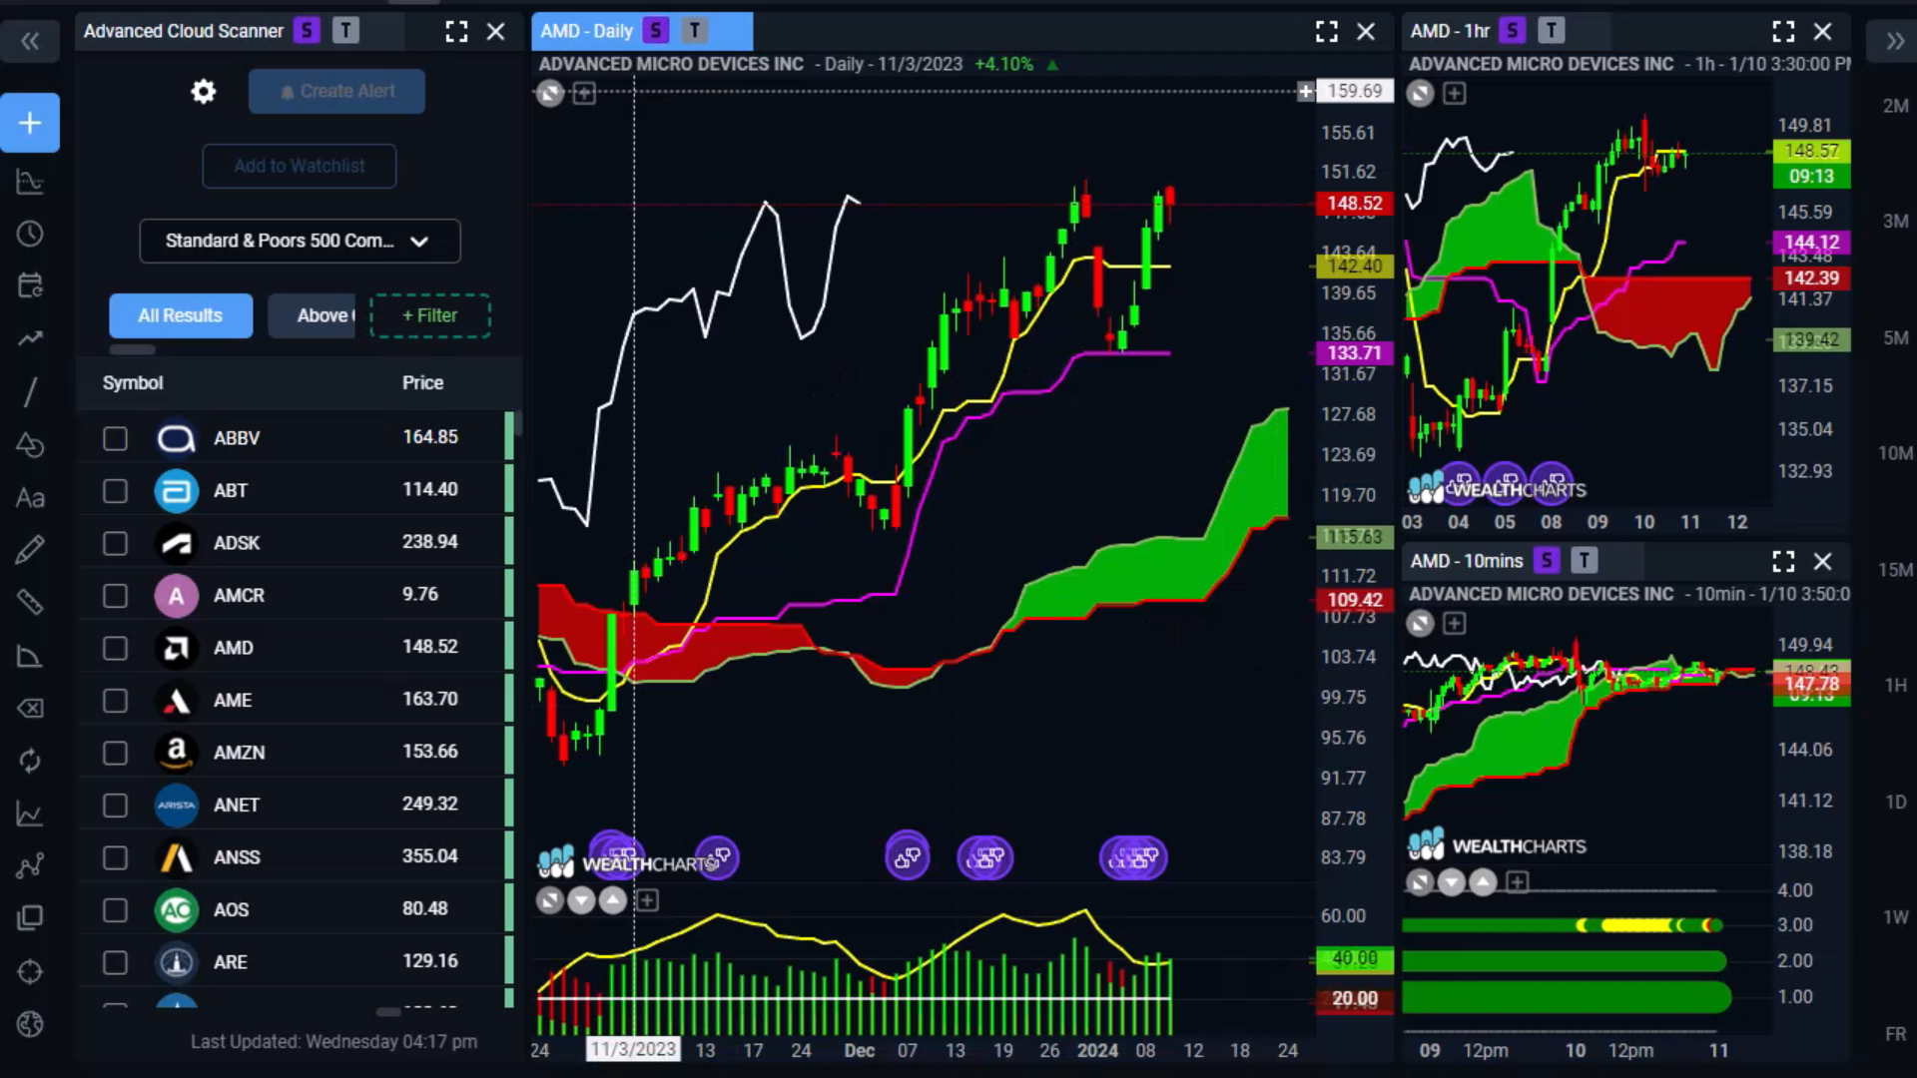Open the Standard & Poors 500 dropdown
The width and height of the screenshot is (1917, 1078).
300,242
